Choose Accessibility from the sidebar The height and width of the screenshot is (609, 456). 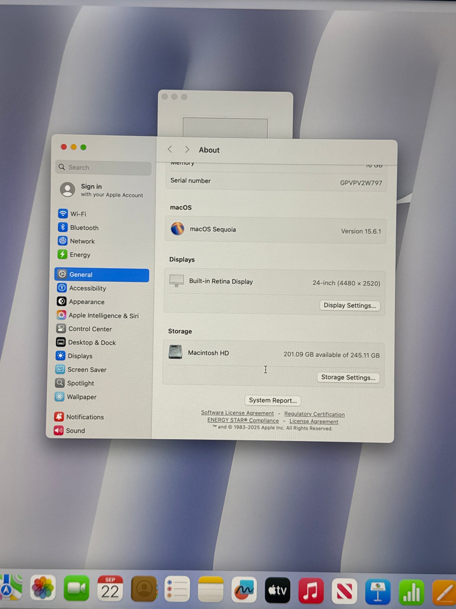click(x=87, y=288)
